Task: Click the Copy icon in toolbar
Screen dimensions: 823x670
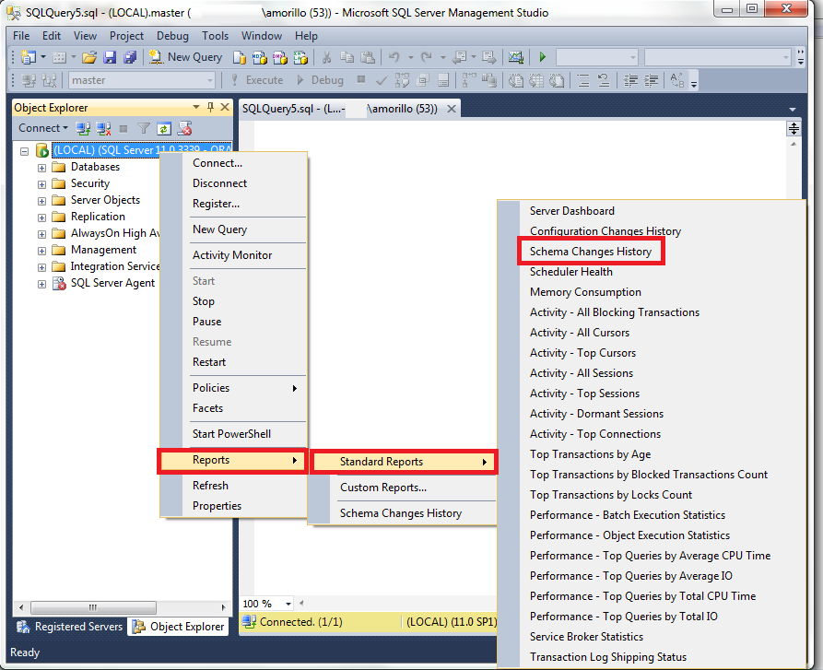Action: [347, 56]
